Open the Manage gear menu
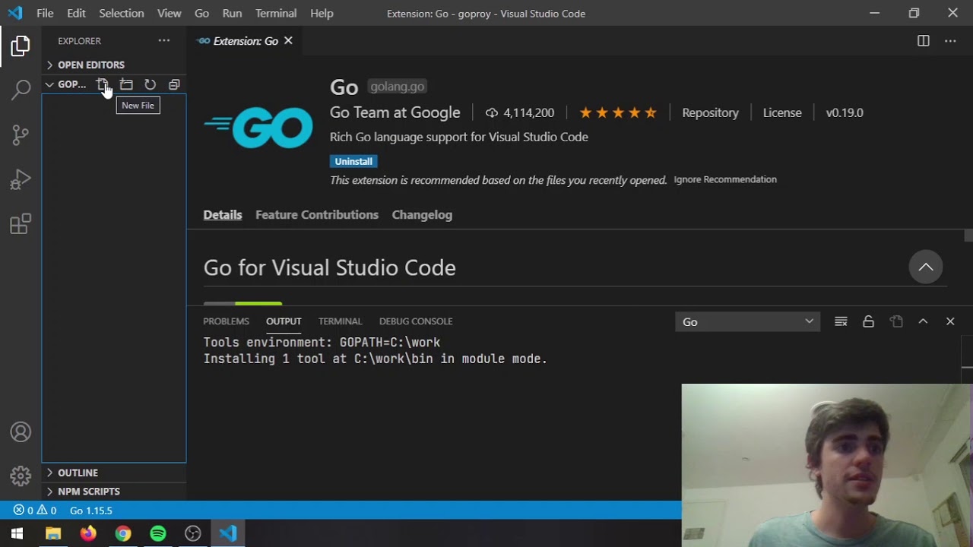The height and width of the screenshot is (547, 973). click(21, 476)
